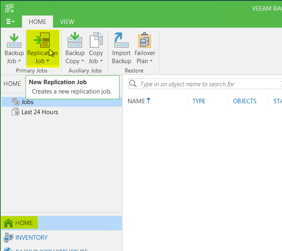Switch to the HOME ribbon tab
The image size is (282, 251).
tap(37, 22)
